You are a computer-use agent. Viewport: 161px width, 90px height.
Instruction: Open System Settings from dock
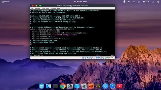pos(70,86)
